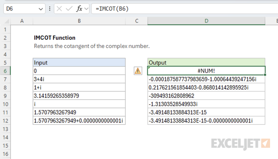Select row 13 header
This screenshot has width=278, height=159.
pyautogui.click(x=5, y=129)
